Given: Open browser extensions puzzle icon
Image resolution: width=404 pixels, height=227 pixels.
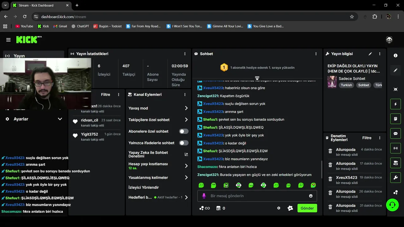Looking at the screenshot, I should pyautogui.click(x=375, y=17).
